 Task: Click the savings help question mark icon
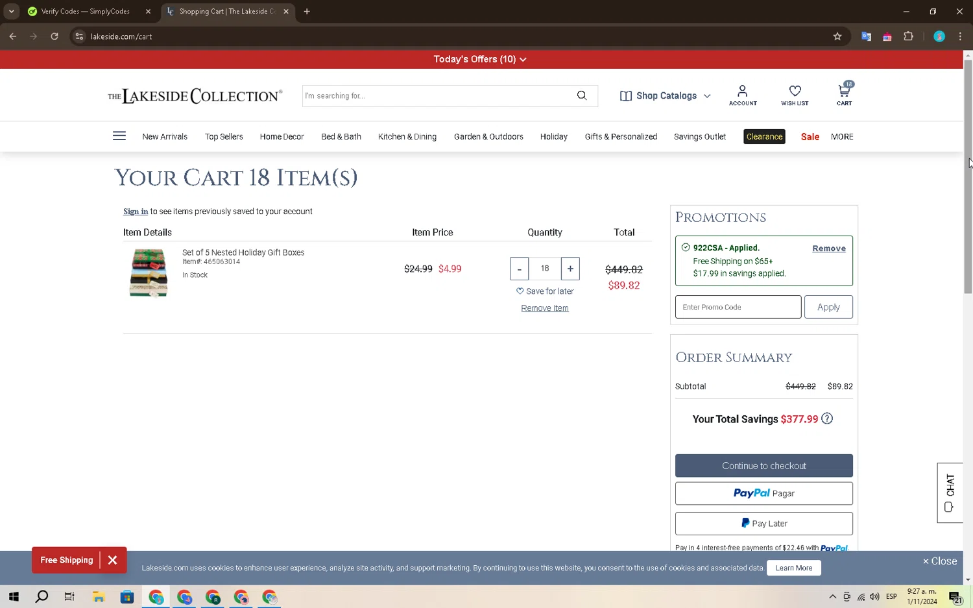pyautogui.click(x=827, y=419)
